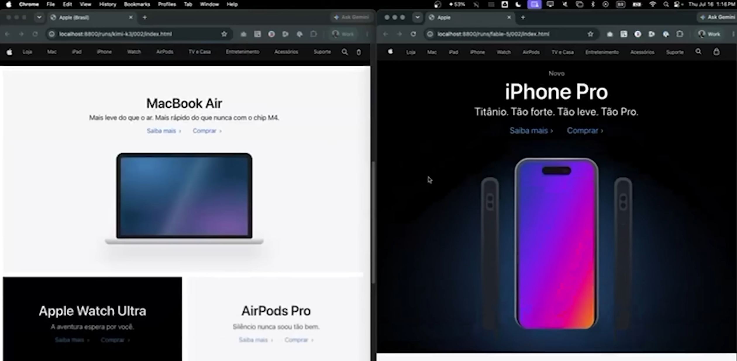The width and height of the screenshot is (737, 361).
Task: Open Bluetooth status in macOS menu bar
Action: coord(593,4)
